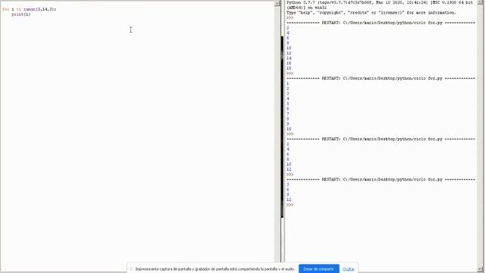
Task: Click the shell window scrollbar down arrow
Action: [x=480, y=270]
